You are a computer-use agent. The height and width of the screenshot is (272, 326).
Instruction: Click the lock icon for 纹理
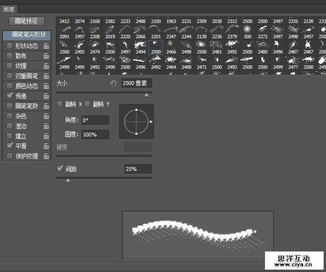tap(46, 66)
